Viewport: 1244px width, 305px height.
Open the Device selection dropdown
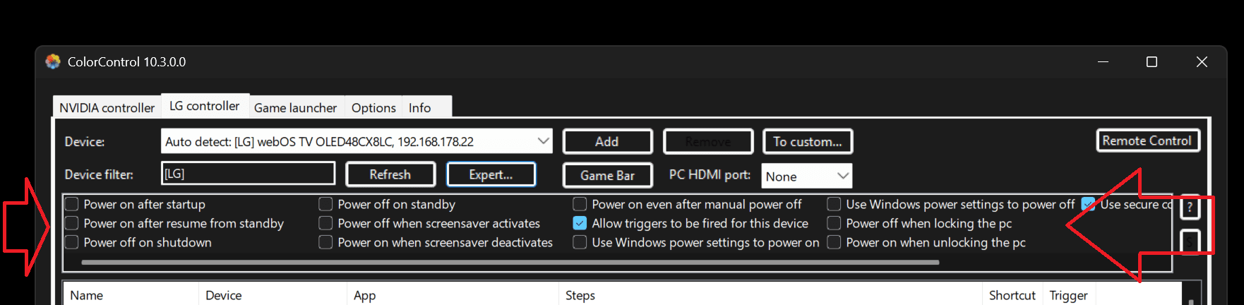tap(543, 141)
